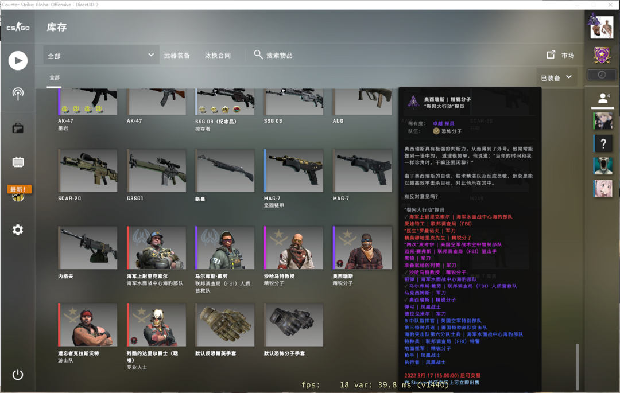This screenshot has width=620, height=393.
Task: Click 执行者 | 凤凰战士 collection entry
Action: (425, 362)
